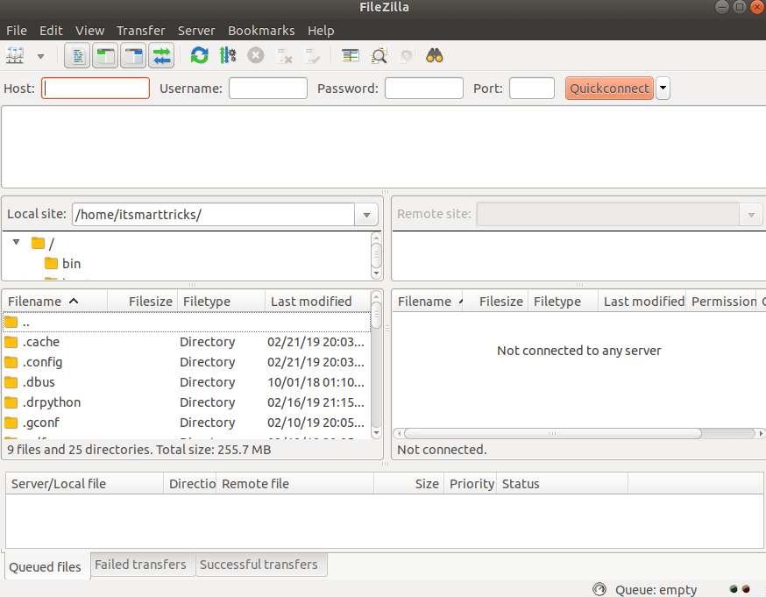Toggle synchronized browsing icon
This screenshot has width=766, height=597.
click(x=407, y=56)
